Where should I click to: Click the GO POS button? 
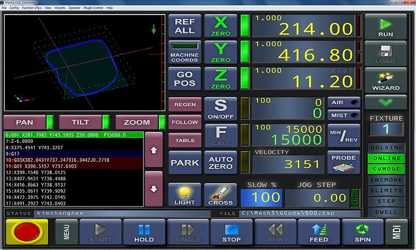185,79
